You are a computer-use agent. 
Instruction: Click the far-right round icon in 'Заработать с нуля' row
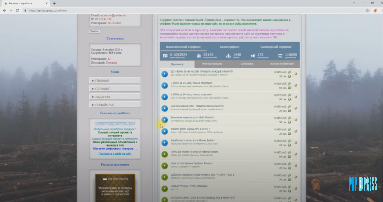pos(296,143)
